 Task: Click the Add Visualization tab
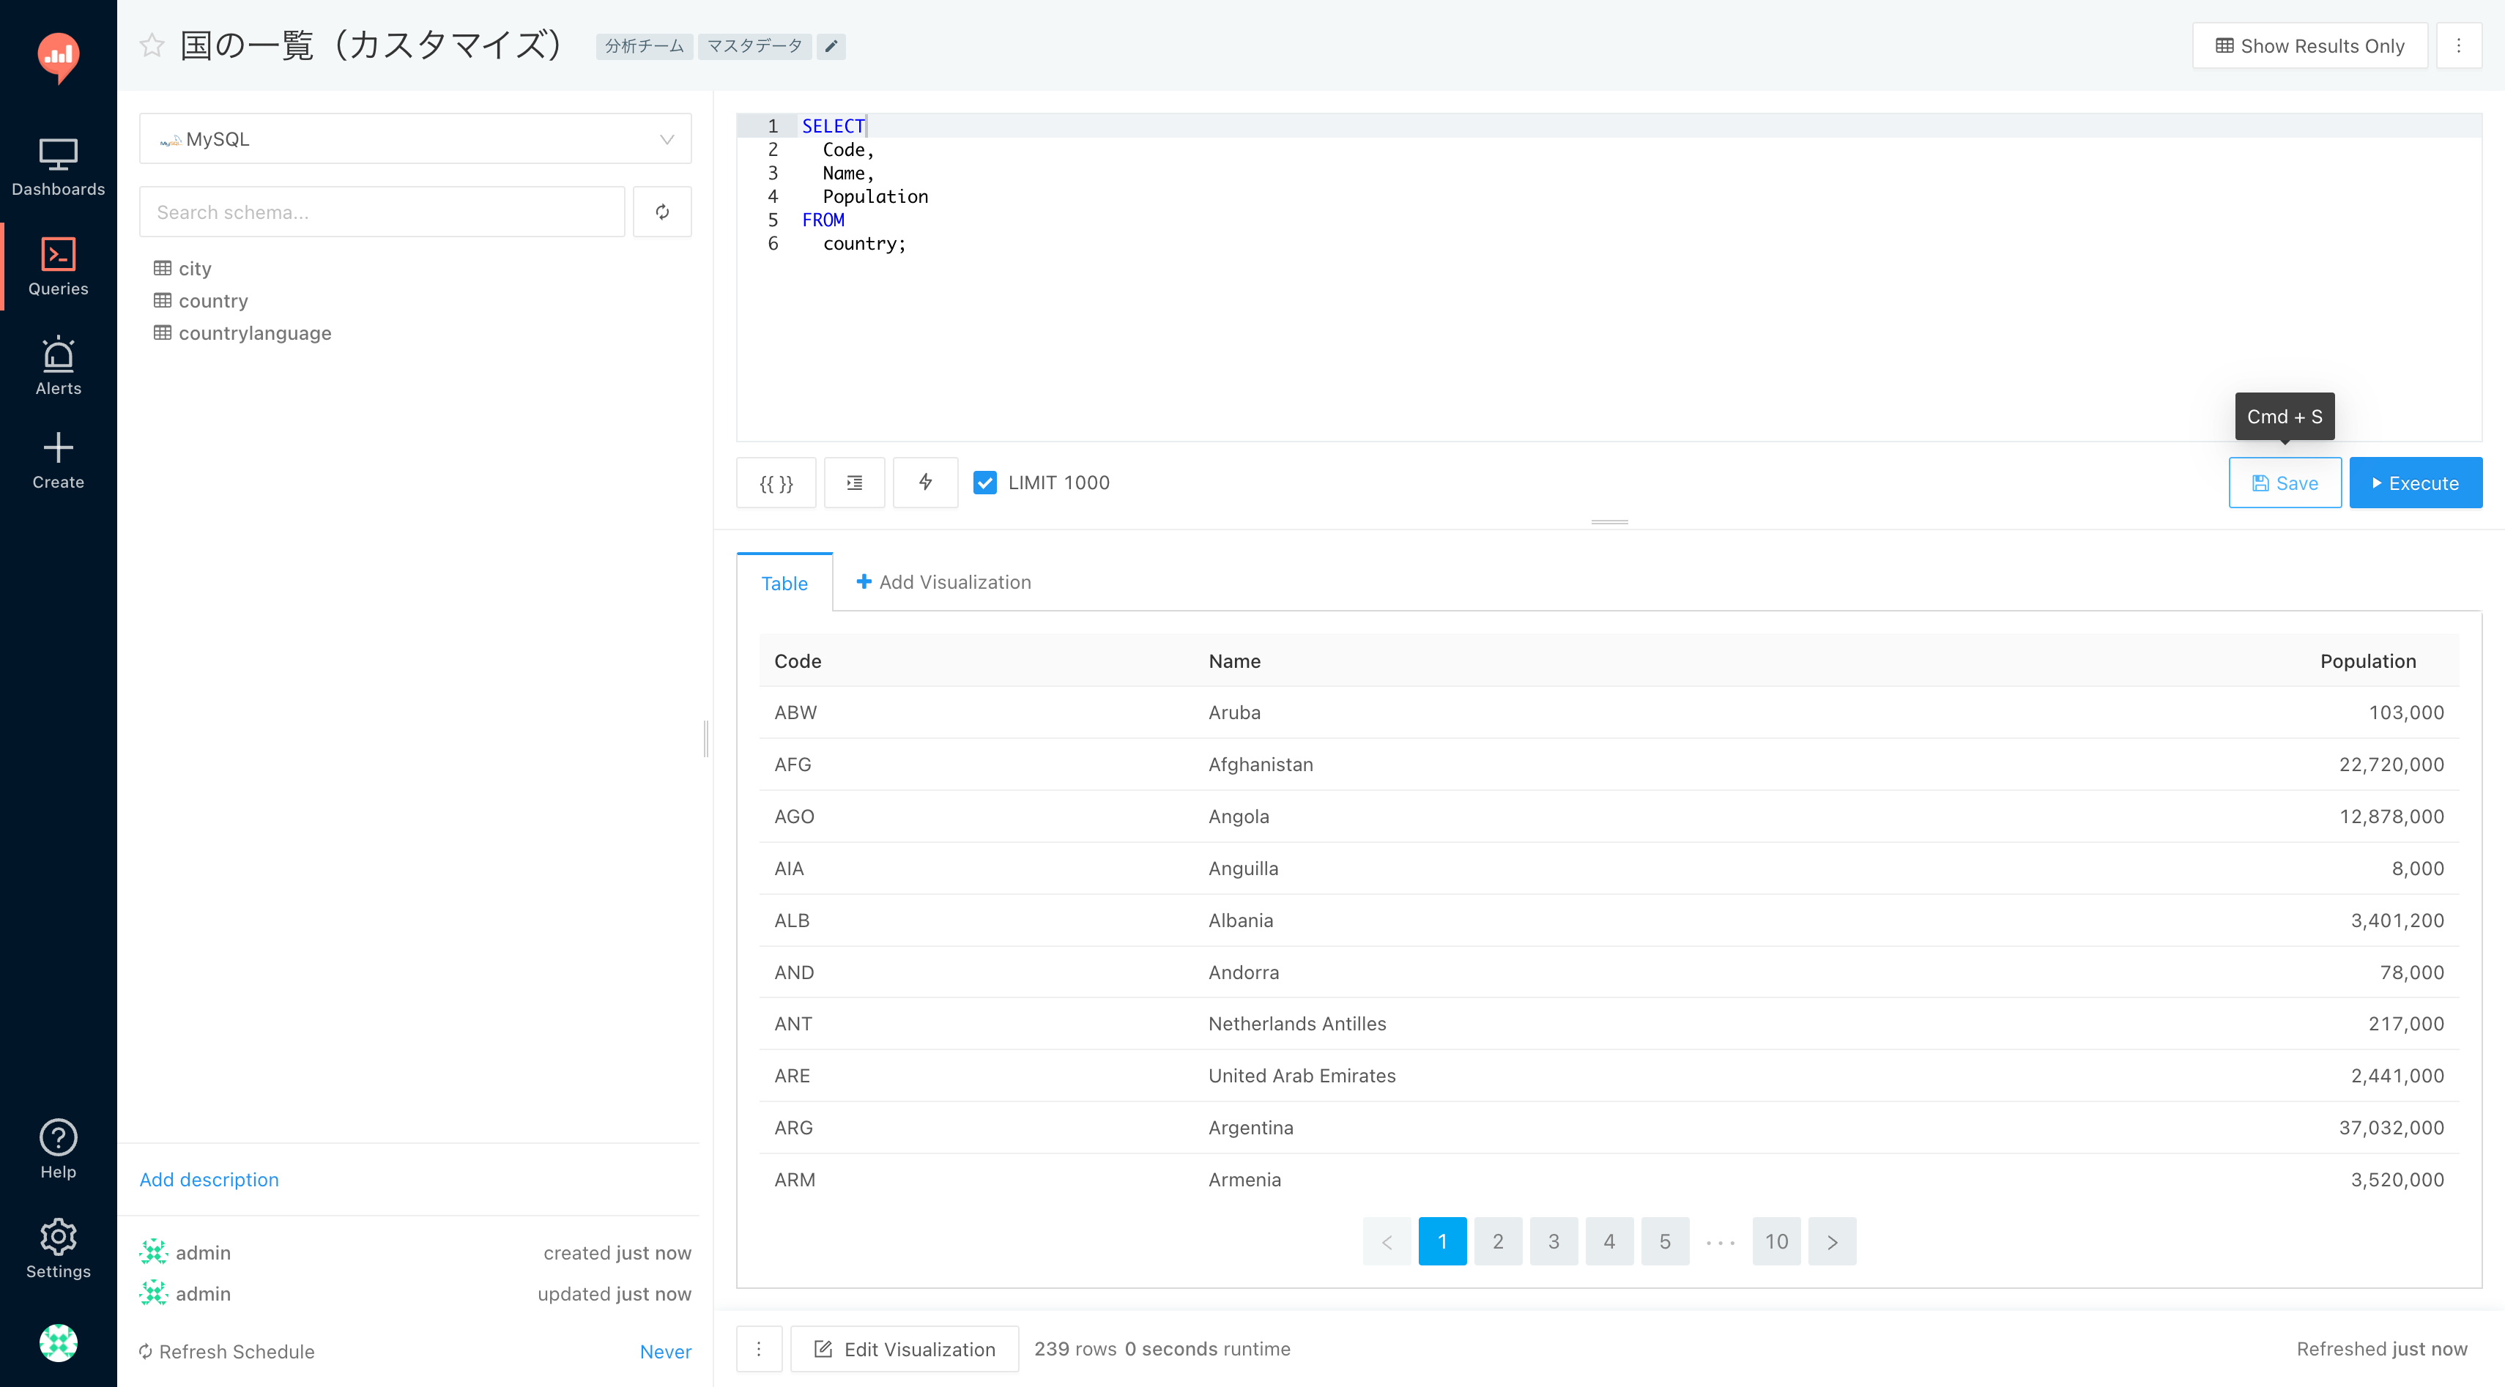point(943,582)
